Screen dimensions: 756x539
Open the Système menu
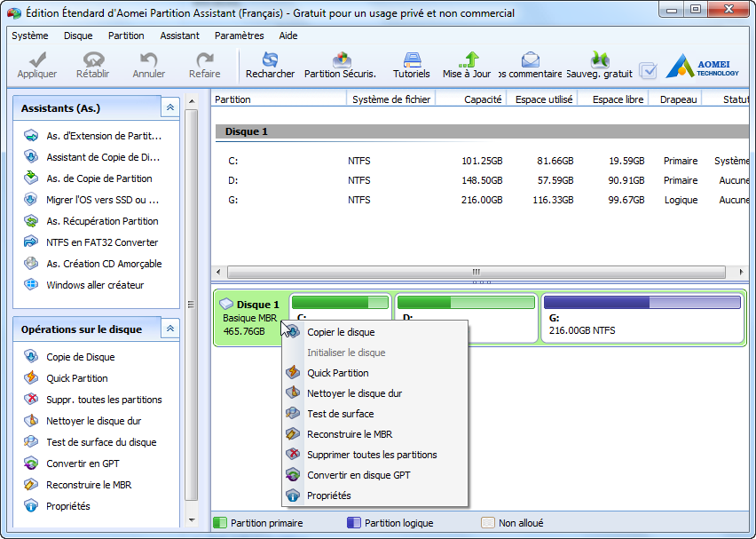click(30, 36)
